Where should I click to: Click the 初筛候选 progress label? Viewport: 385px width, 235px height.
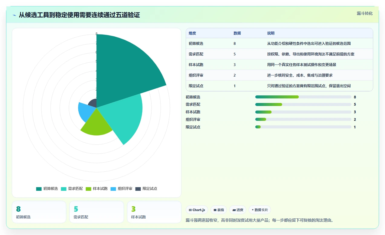click(x=193, y=97)
